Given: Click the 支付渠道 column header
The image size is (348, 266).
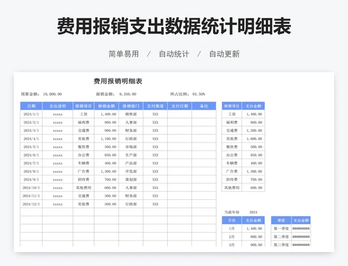Looking at the screenshot, I should [155, 106].
